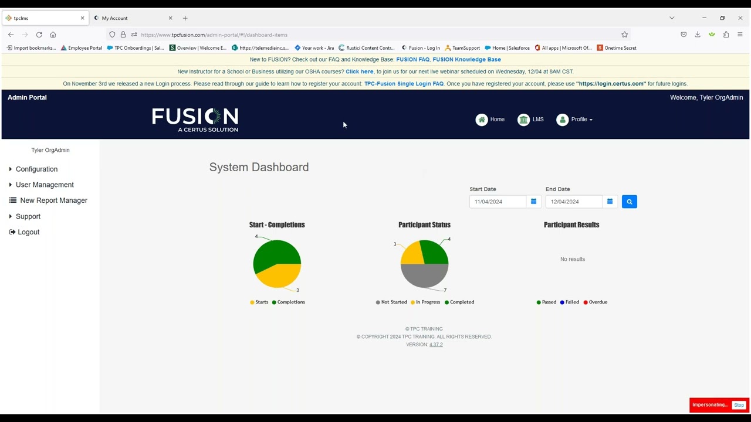Image resolution: width=751 pixels, height=422 pixels.
Task: Stop impersonating with the Stop button
Action: [739, 405]
